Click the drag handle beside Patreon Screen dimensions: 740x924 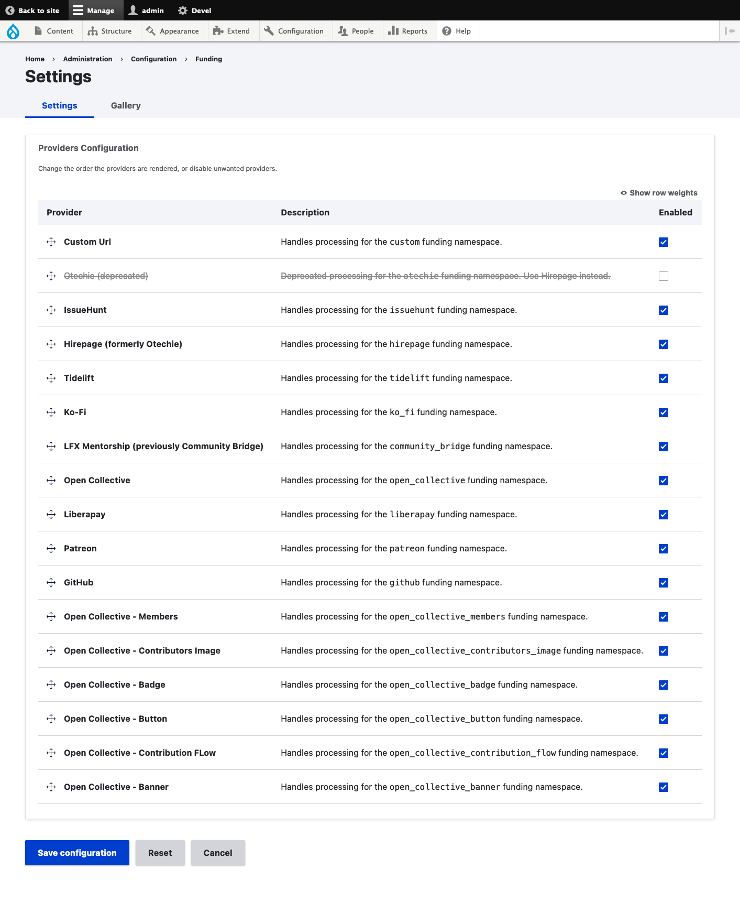51,548
